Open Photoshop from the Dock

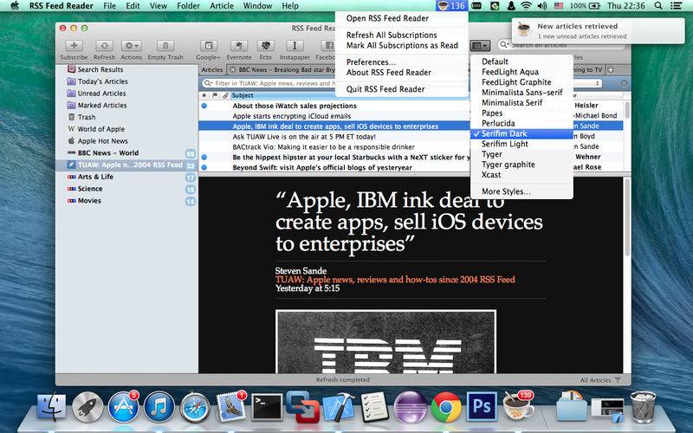click(x=482, y=406)
